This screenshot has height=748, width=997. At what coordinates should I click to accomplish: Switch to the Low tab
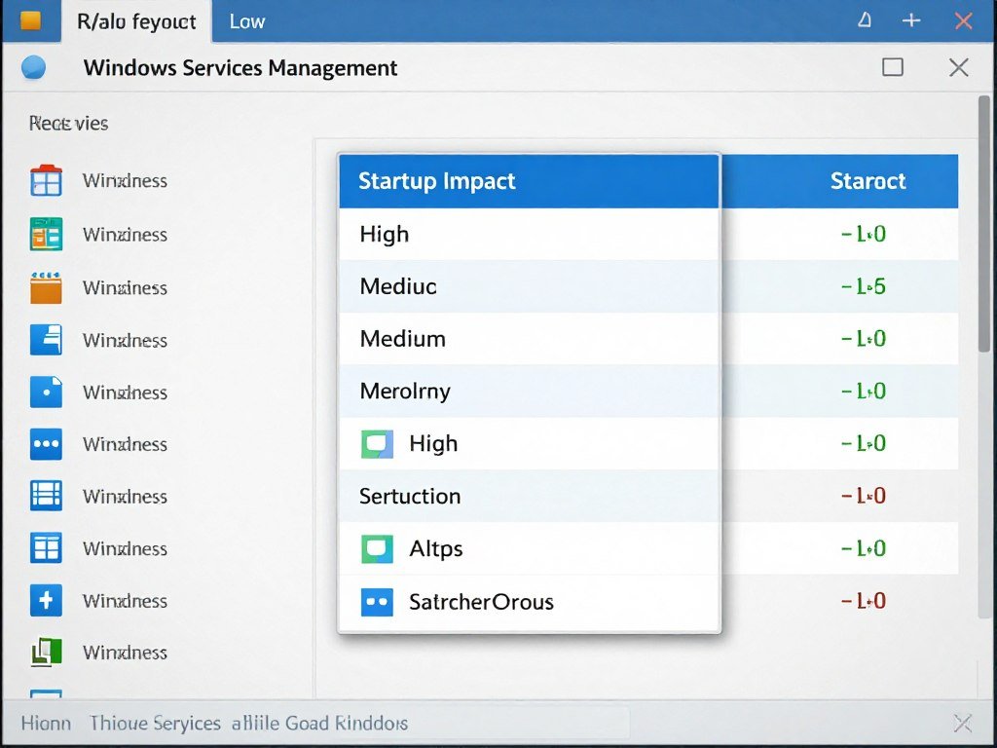(x=246, y=20)
